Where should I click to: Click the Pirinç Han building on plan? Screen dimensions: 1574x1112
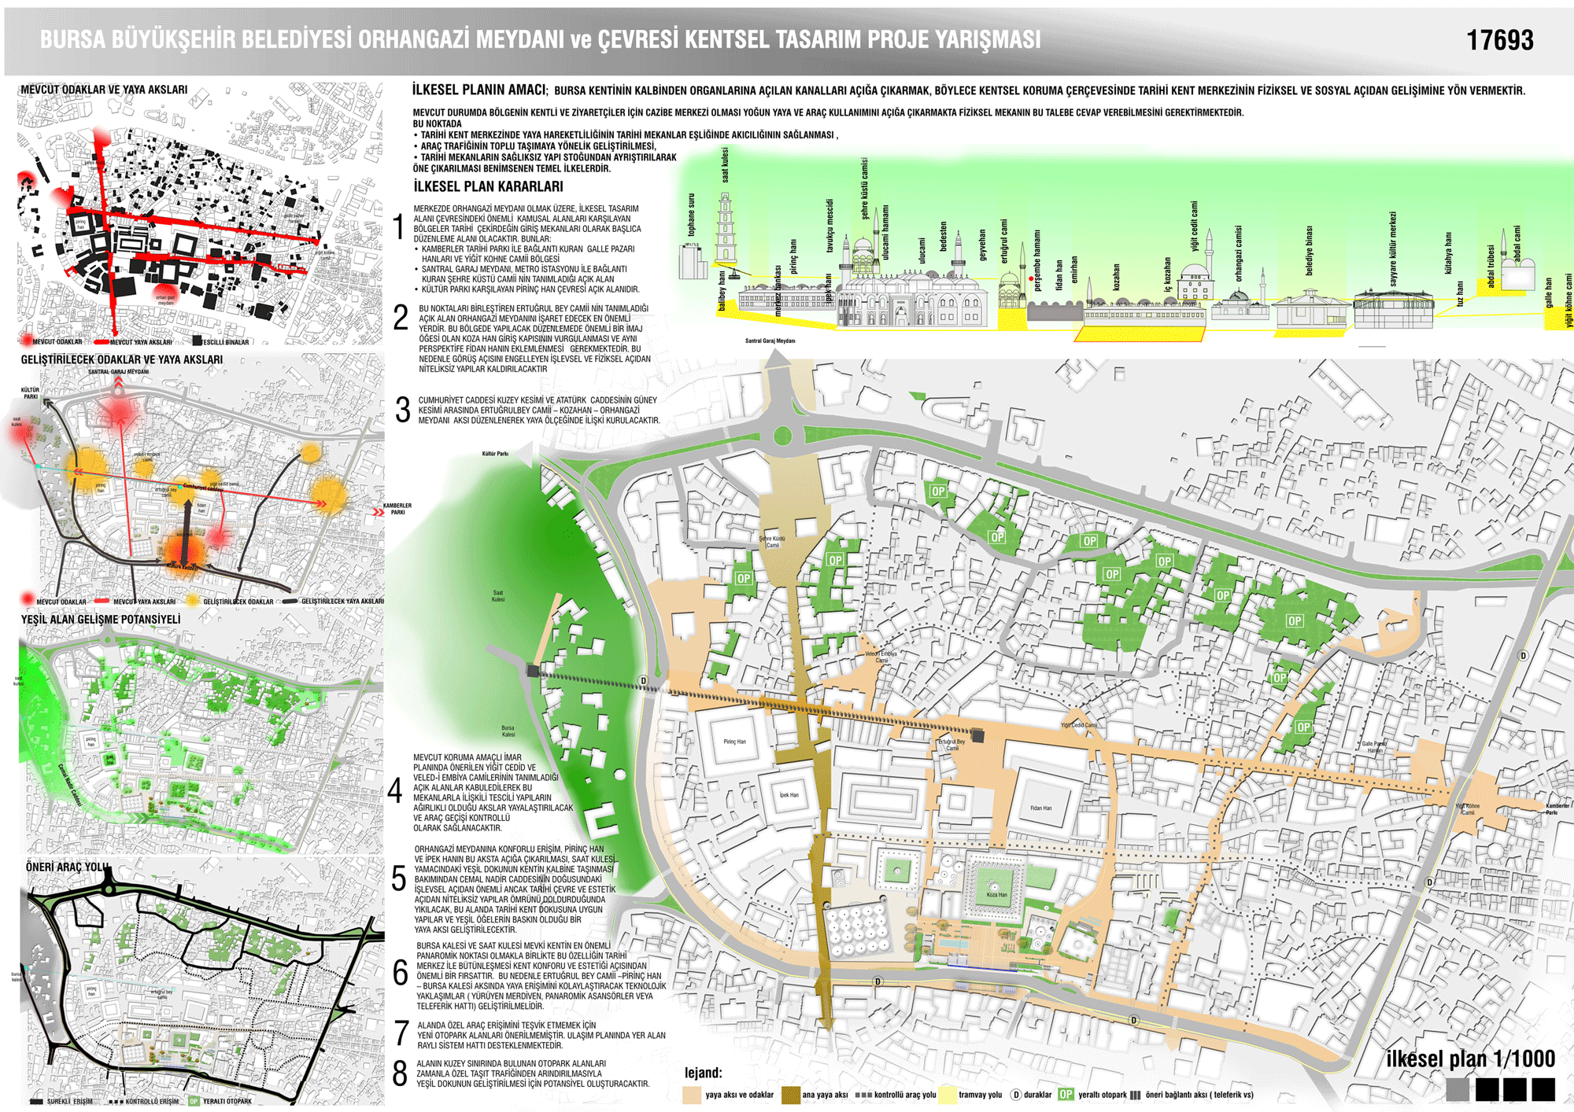point(735,742)
